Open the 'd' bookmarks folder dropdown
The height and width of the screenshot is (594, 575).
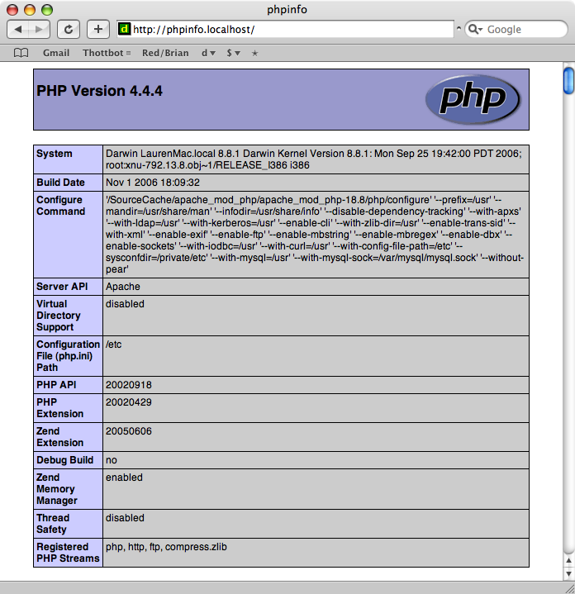pyautogui.click(x=208, y=53)
